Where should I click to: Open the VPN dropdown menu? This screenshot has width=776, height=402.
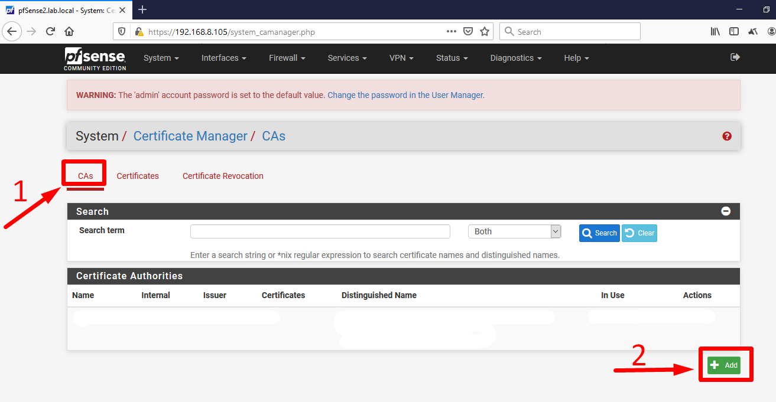[x=401, y=58]
